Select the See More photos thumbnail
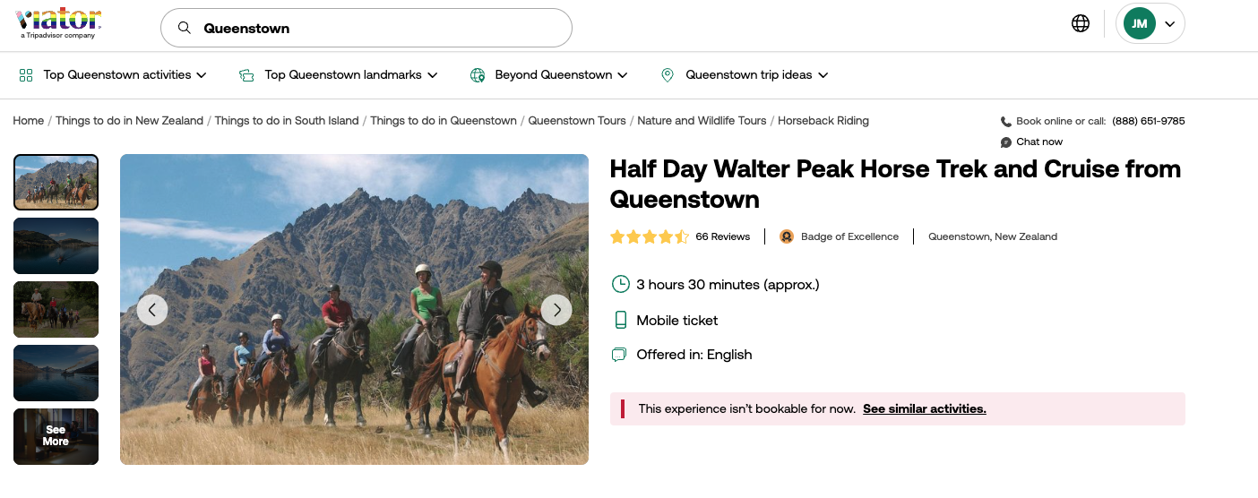Screen dimensions: 1258x498 [x=56, y=436]
